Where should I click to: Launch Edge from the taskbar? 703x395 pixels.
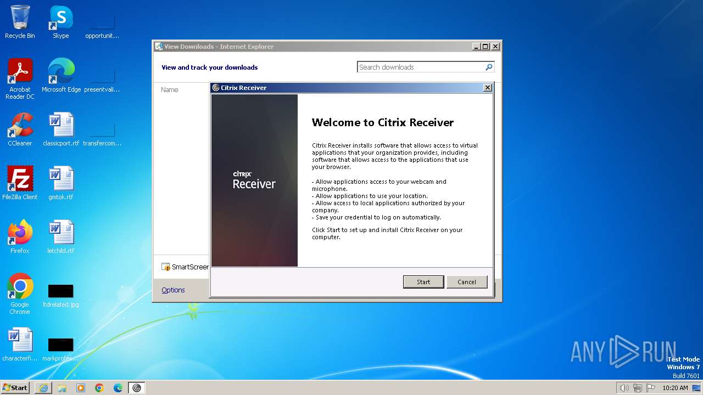point(118,388)
